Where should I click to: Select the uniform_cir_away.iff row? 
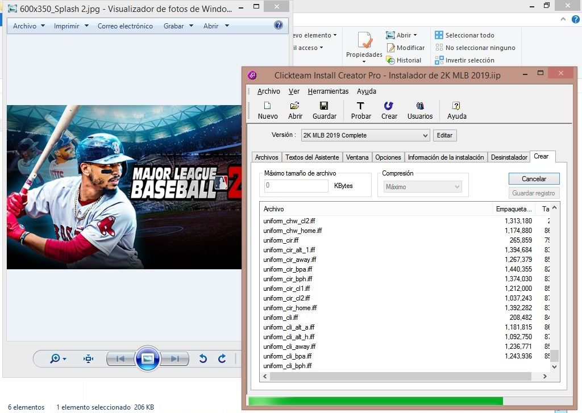pos(405,260)
